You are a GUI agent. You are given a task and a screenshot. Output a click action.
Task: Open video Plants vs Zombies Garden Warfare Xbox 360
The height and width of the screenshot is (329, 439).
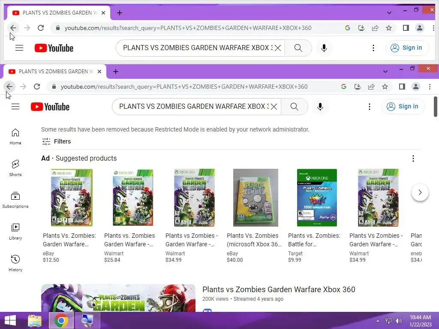(x=279, y=290)
